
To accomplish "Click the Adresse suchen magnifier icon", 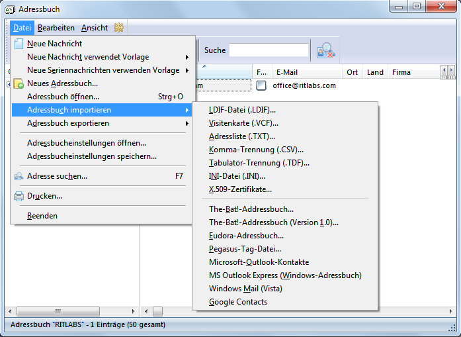I will pos(19,176).
